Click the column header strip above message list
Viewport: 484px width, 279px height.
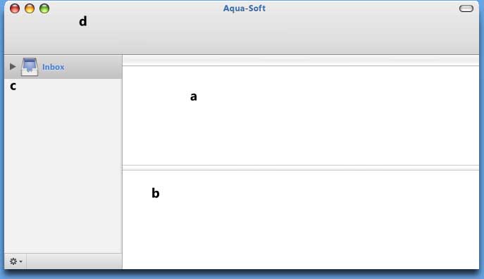[x=301, y=61]
